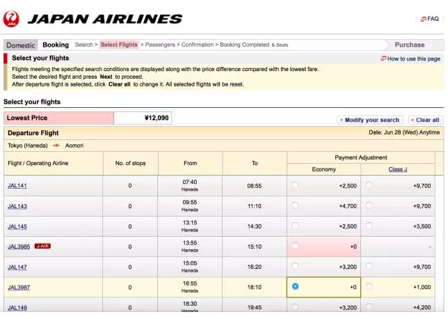Open the FAQ link
This screenshot has height=319, width=448.
click(429, 19)
